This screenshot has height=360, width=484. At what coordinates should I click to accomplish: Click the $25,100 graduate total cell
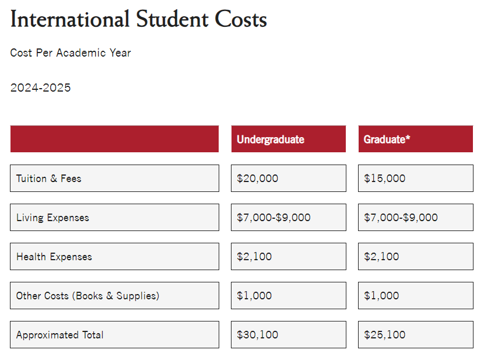pyautogui.click(x=384, y=335)
